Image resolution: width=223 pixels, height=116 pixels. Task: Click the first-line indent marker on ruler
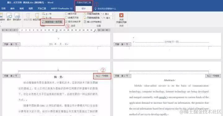pyautogui.click(x=18, y=29)
